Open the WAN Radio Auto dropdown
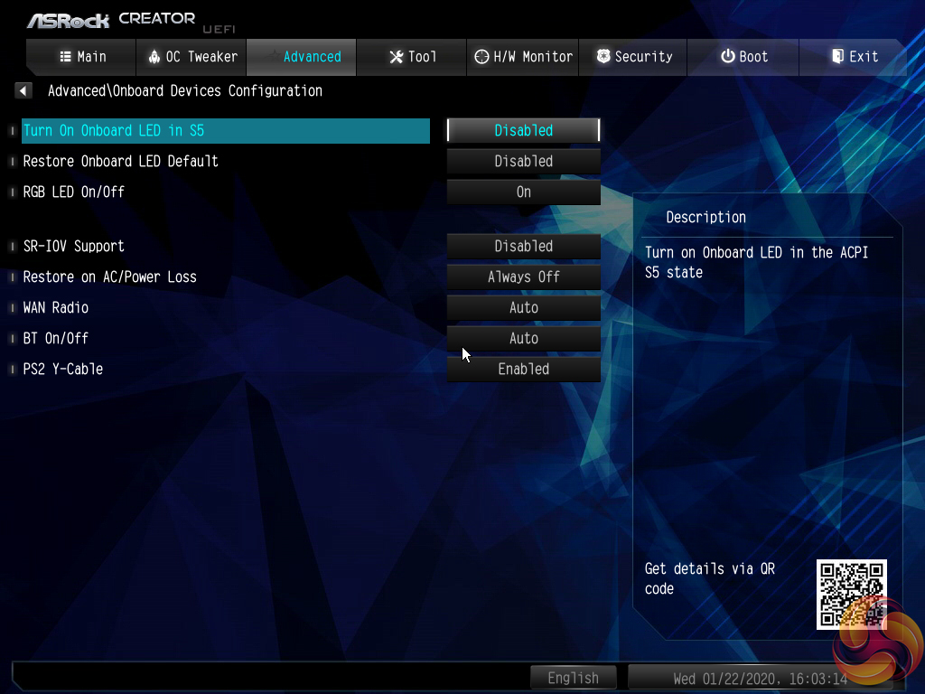 [x=523, y=307]
